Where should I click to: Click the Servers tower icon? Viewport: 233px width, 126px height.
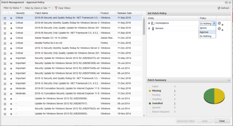[x=153, y=28]
